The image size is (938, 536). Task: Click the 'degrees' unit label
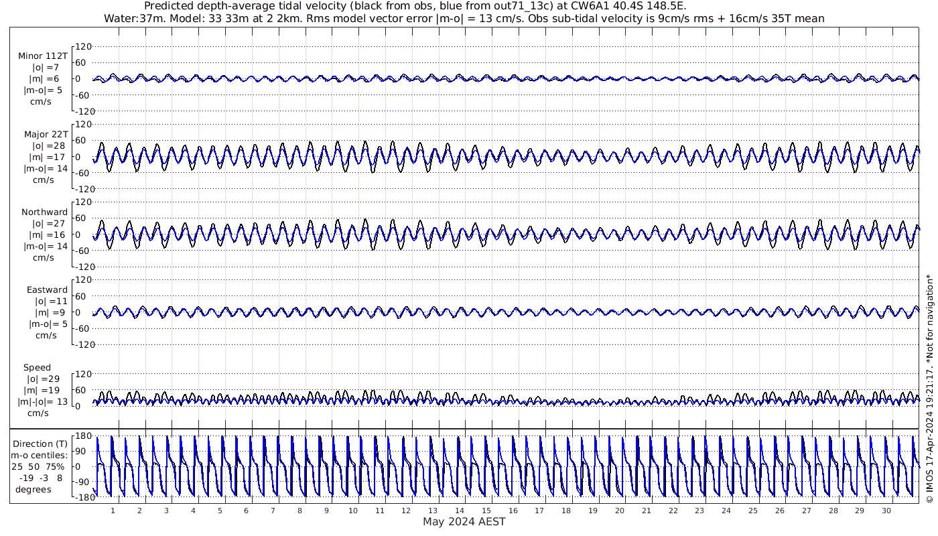point(33,489)
